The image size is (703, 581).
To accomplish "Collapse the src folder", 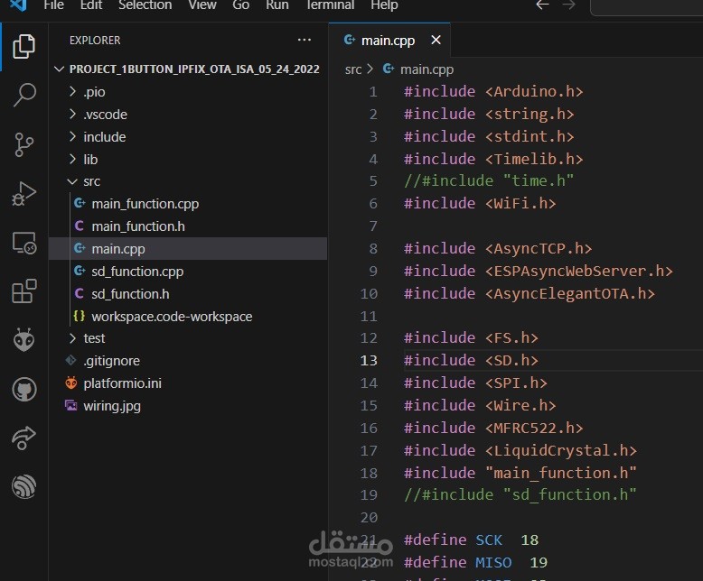I will [187, 181].
